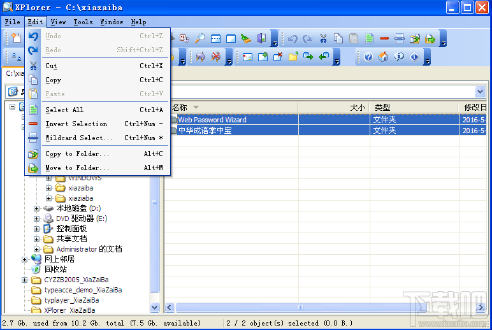Expand the Administrator 的文档 node
Screen dimensions: 492x330
[36, 249]
